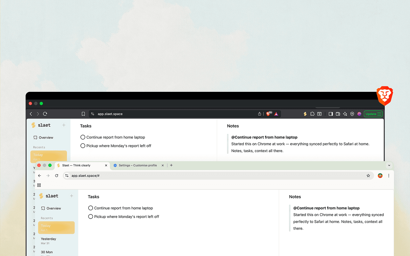Toggle the sidebar panel icon in Brave
This screenshot has width=410, height=256.
pyautogui.click(x=331, y=114)
